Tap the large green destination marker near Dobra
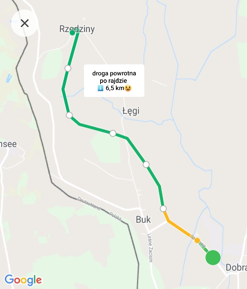Viewport: 247px width, 289px height. click(213, 257)
